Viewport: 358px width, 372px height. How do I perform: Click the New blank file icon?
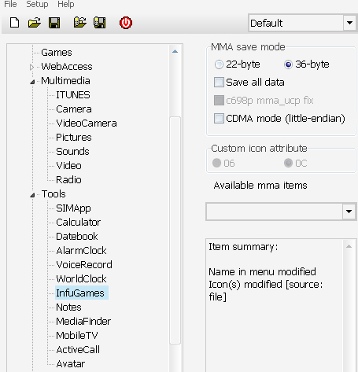coord(15,23)
